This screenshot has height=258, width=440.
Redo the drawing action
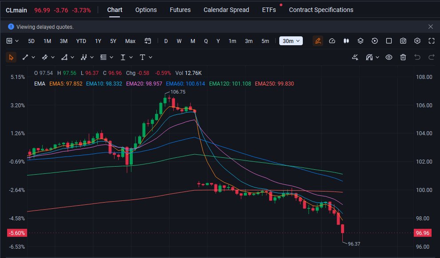point(432,57)
